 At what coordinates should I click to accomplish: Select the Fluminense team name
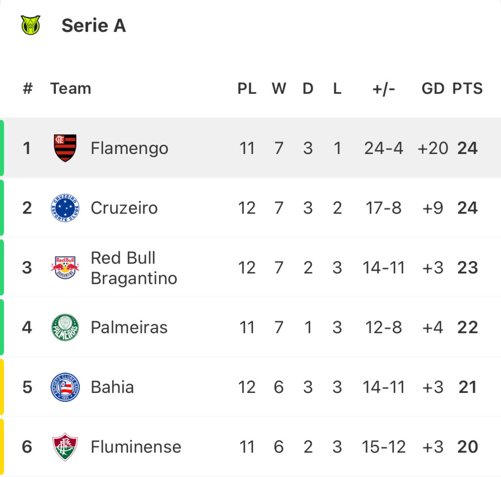pos(136,447)
